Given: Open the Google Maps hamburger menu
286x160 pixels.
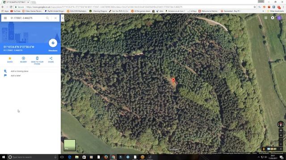Looking at the screenshot, I should coord(5,18).
